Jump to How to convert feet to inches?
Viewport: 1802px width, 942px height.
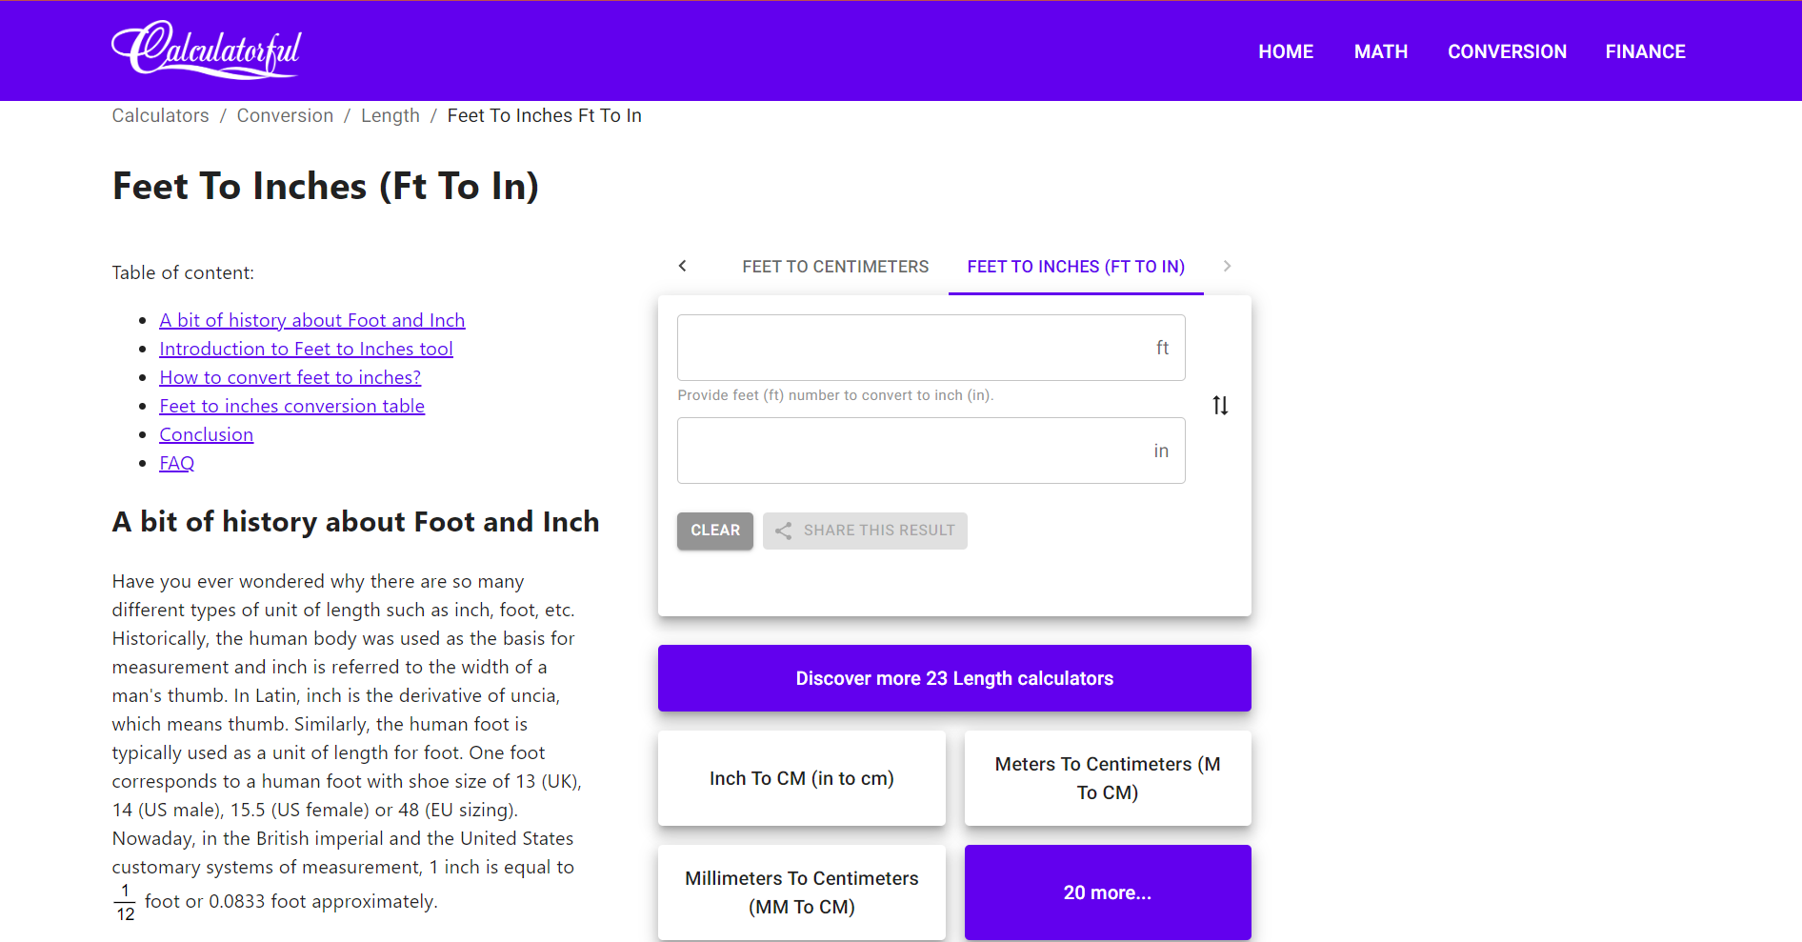tap(290, 377)
